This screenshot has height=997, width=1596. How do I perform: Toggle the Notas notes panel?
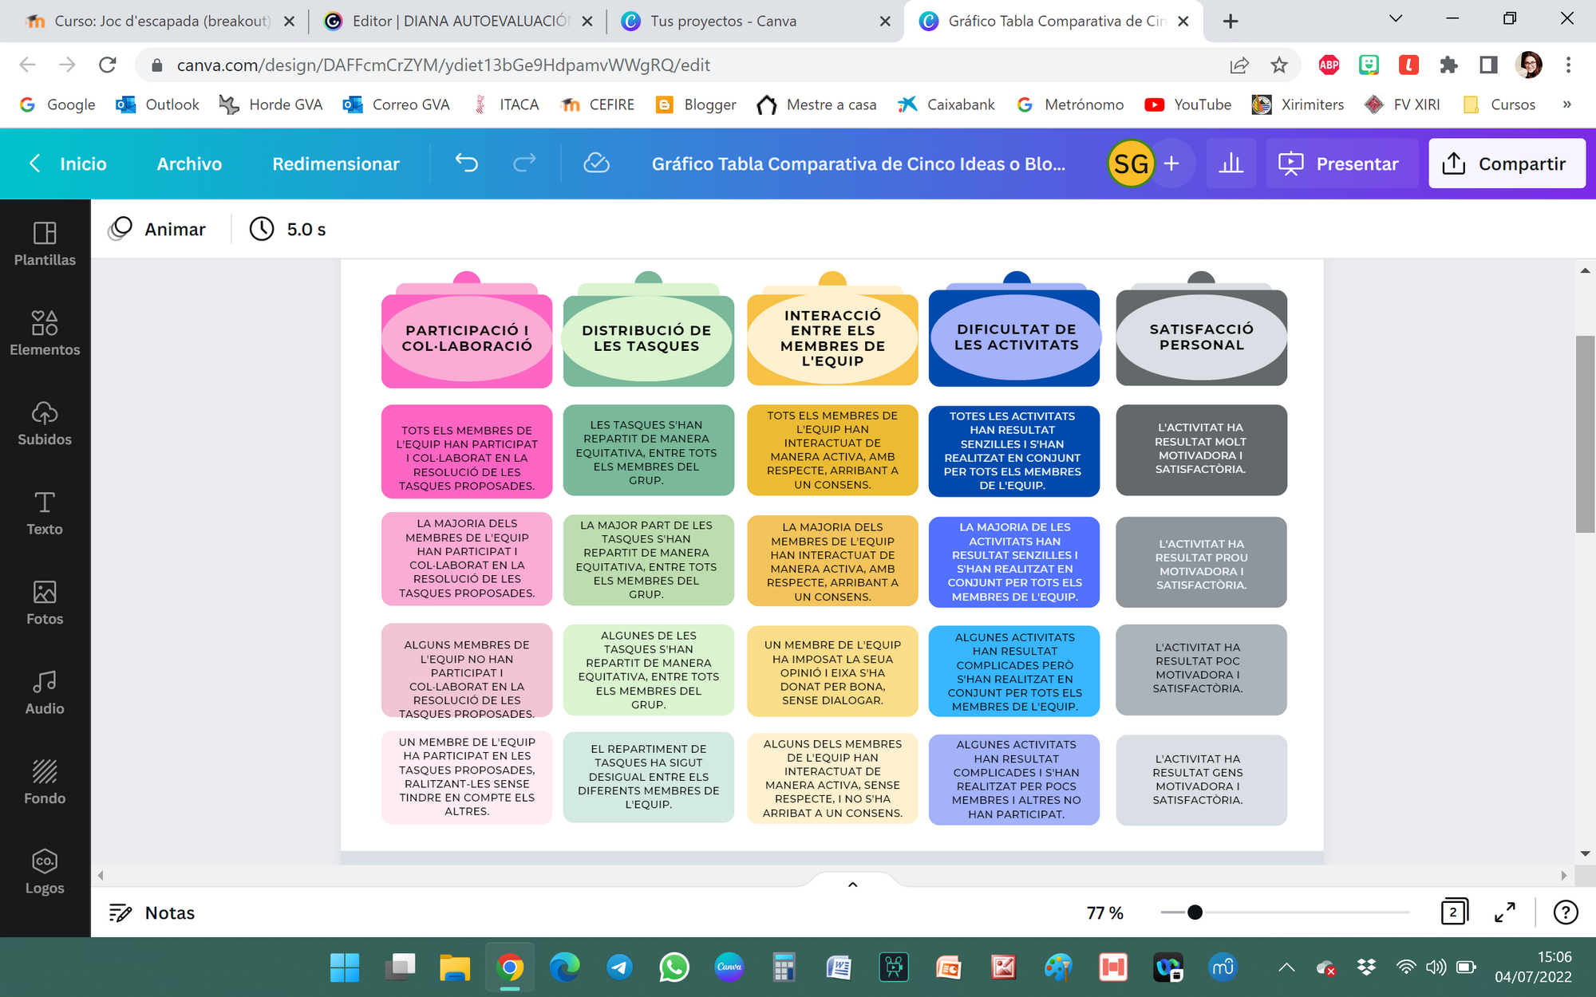click(152, 912)
